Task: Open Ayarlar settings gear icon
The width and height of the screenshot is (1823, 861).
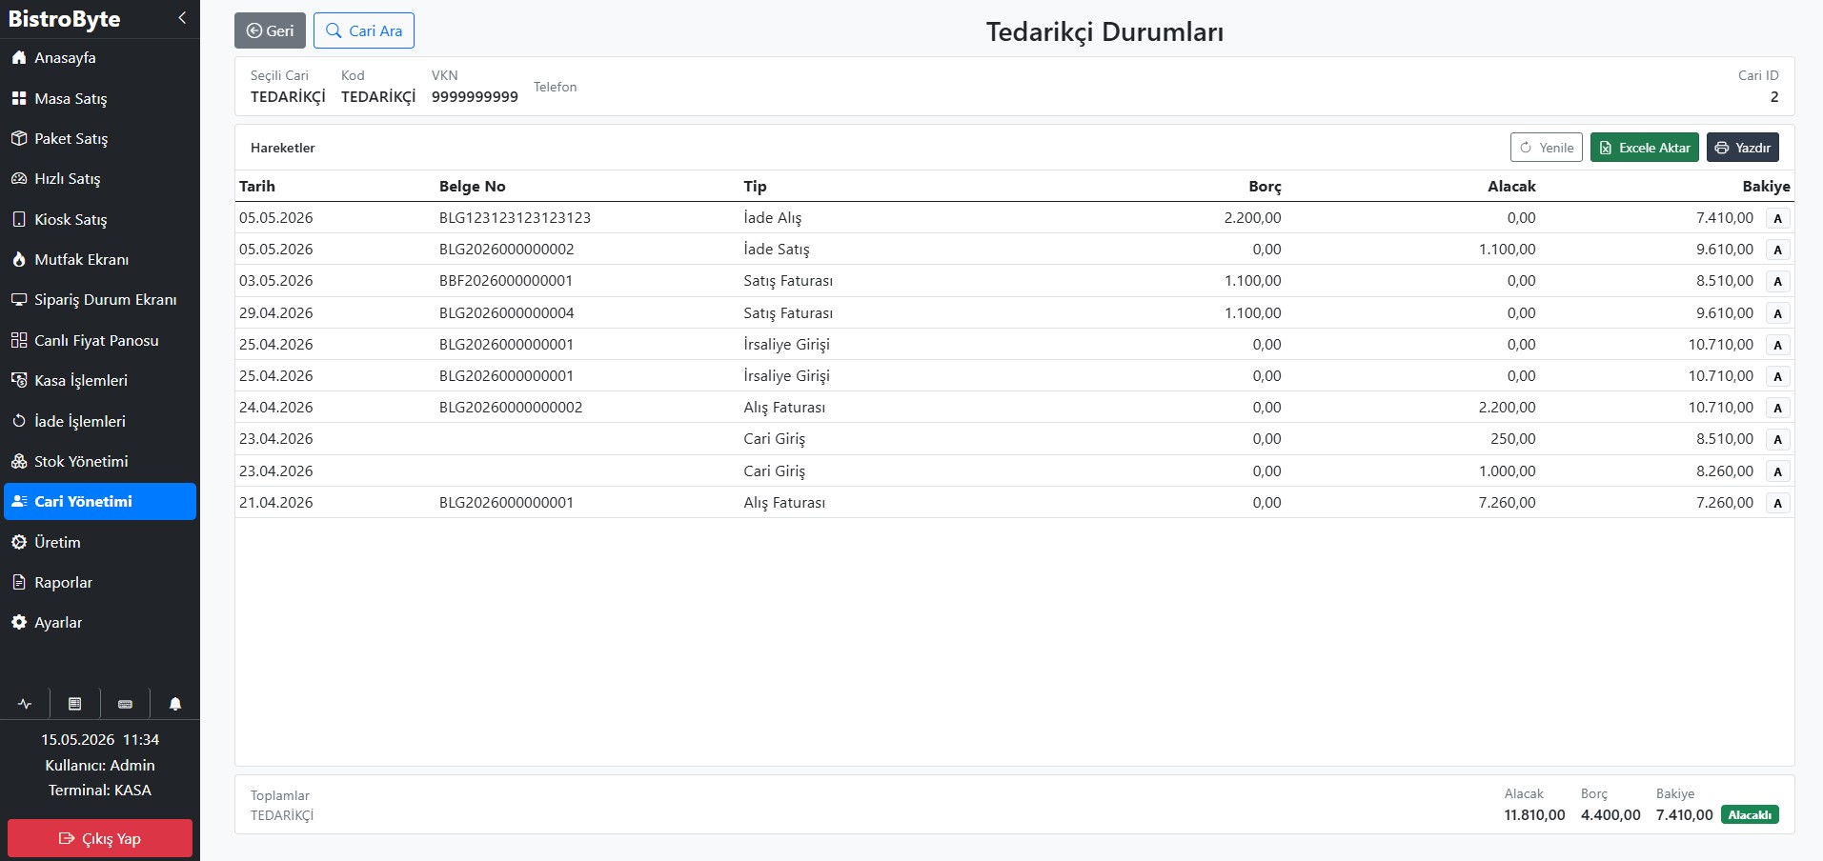Action: coord(19,622)
